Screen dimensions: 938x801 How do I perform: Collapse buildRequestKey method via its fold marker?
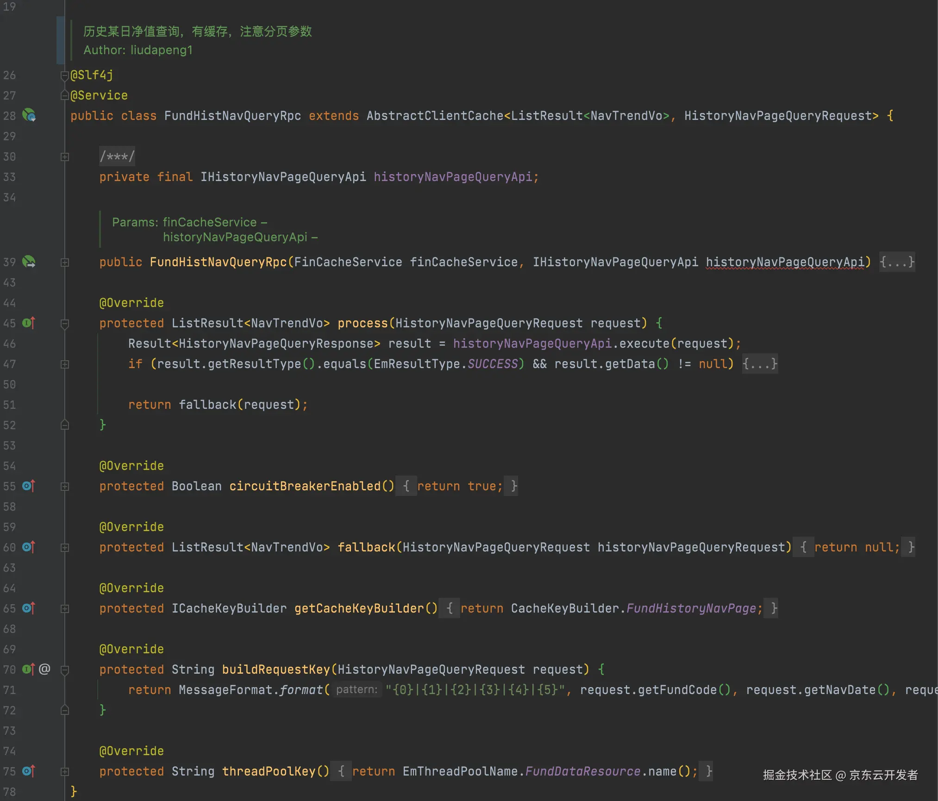(x=65, y=670)
